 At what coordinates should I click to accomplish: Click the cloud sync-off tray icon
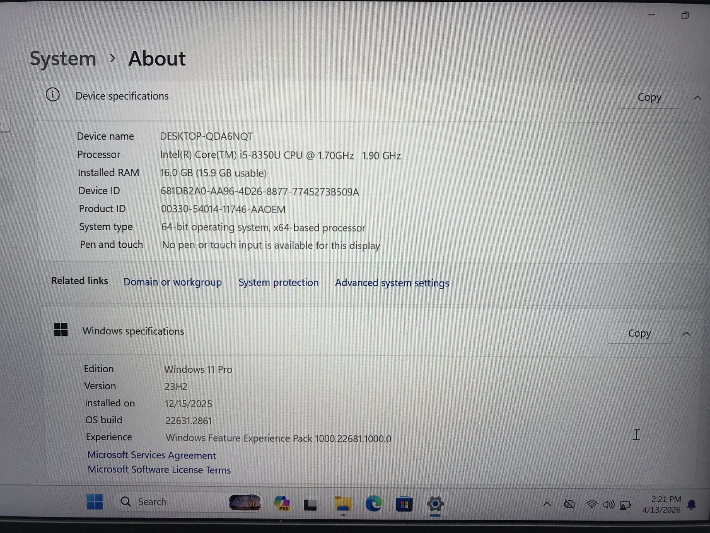569,504
